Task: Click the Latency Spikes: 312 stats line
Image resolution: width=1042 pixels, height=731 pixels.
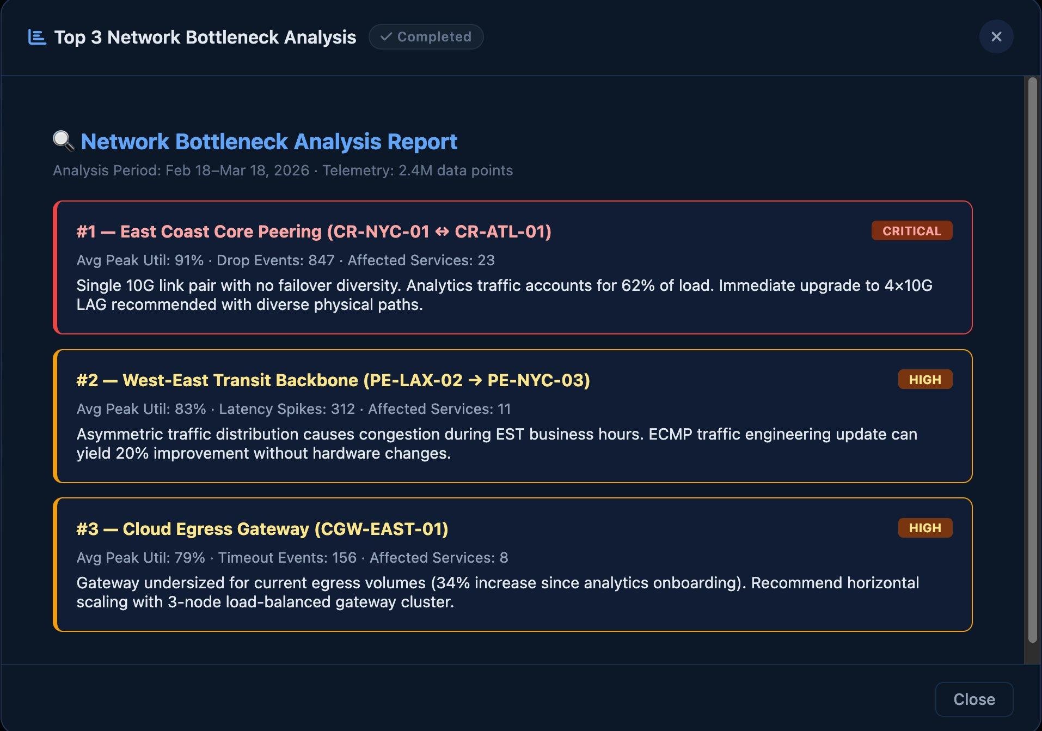Action: pyautogui.click(x=293, y=409)
